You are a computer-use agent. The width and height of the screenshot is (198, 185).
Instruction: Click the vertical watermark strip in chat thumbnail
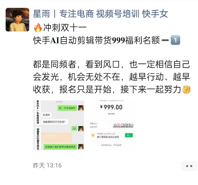(x=38, y=125)
